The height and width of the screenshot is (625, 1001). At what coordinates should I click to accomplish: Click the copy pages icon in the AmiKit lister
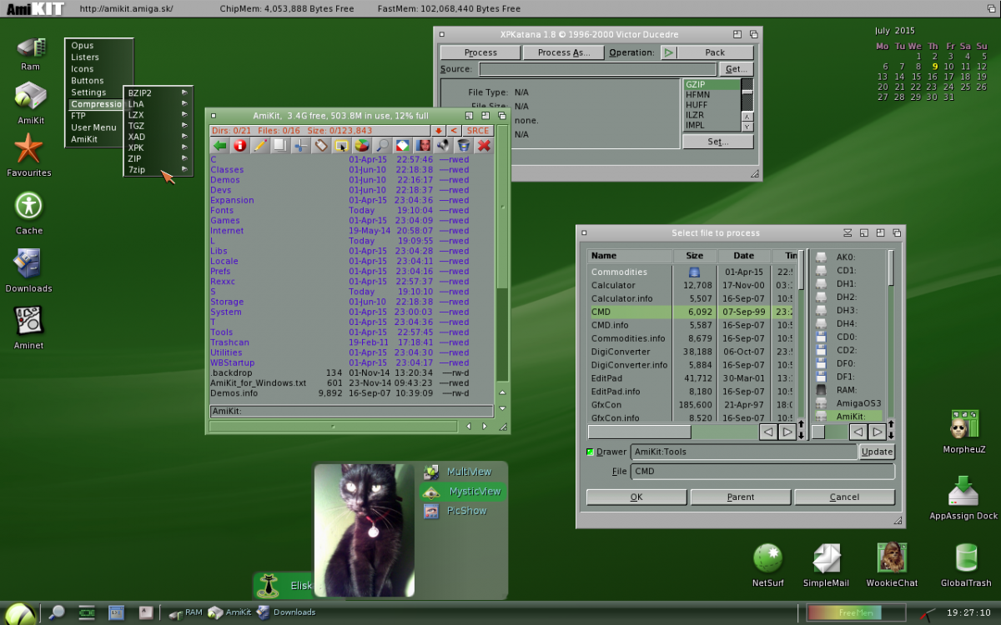click(280, 146)
